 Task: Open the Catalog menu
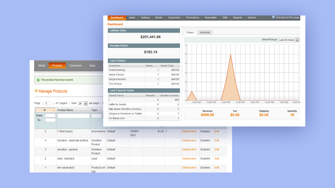click(145, 18)
